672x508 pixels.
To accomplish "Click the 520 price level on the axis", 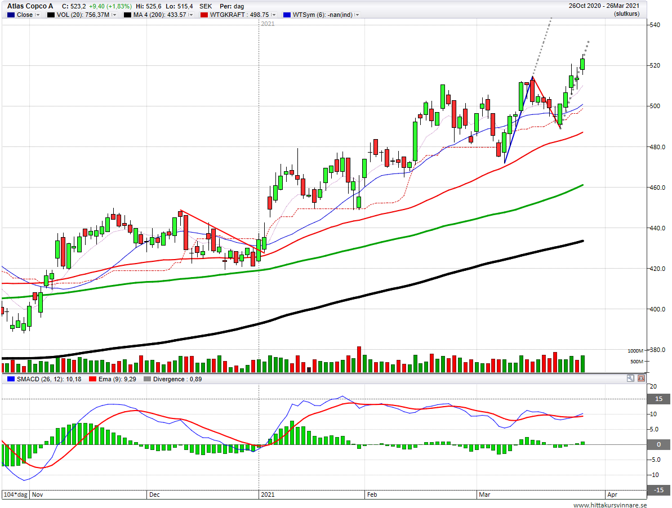I will point(655,65).
